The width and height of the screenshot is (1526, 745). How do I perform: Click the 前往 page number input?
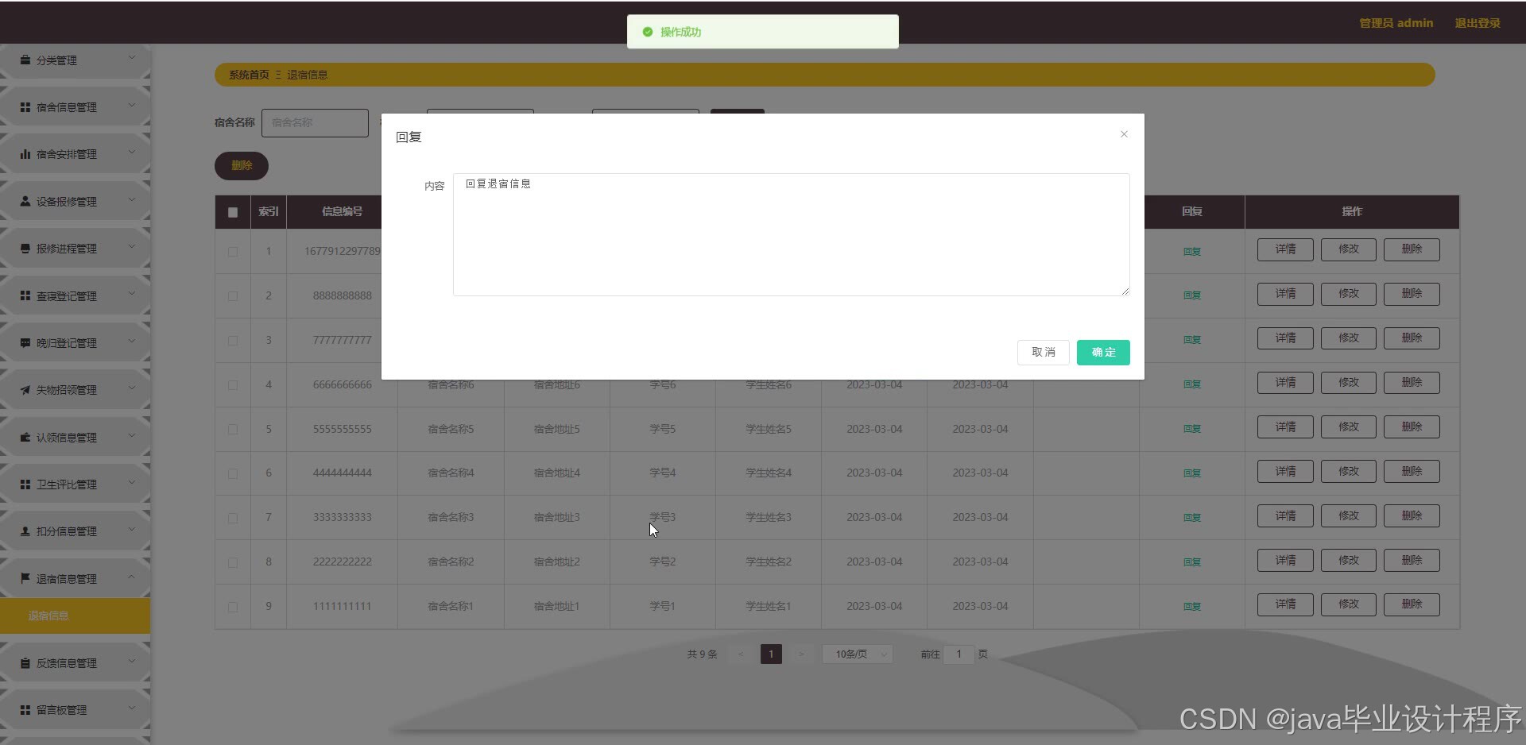pyautogui.click(x=959, y=654)
